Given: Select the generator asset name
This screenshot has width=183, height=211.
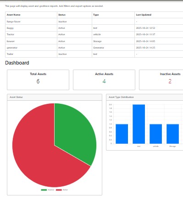Looking at the screenshot, I should click(x=12, y=48).
